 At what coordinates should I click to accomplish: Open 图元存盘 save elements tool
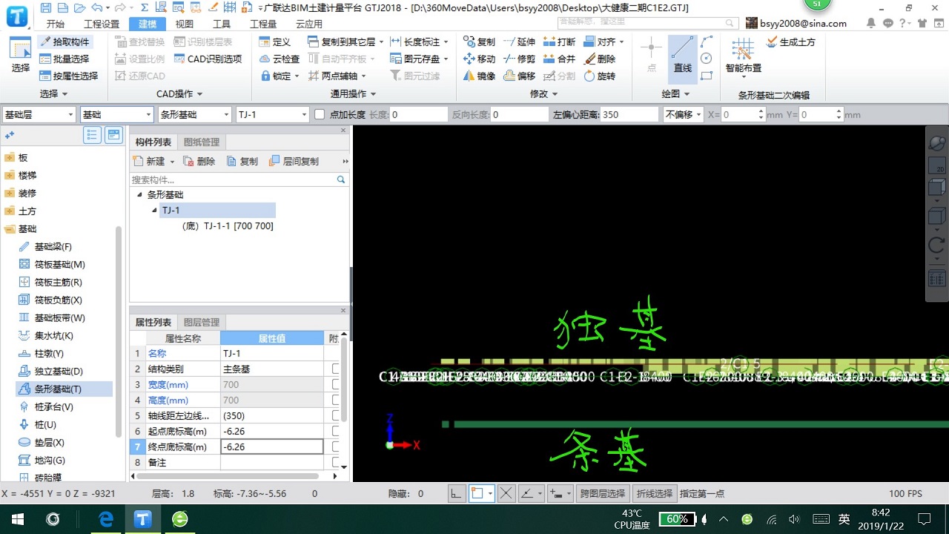419,59
